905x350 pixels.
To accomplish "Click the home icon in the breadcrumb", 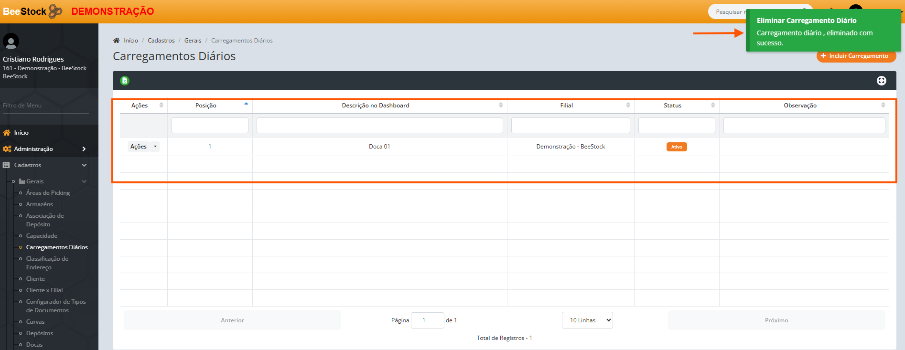I will [116, 41].
